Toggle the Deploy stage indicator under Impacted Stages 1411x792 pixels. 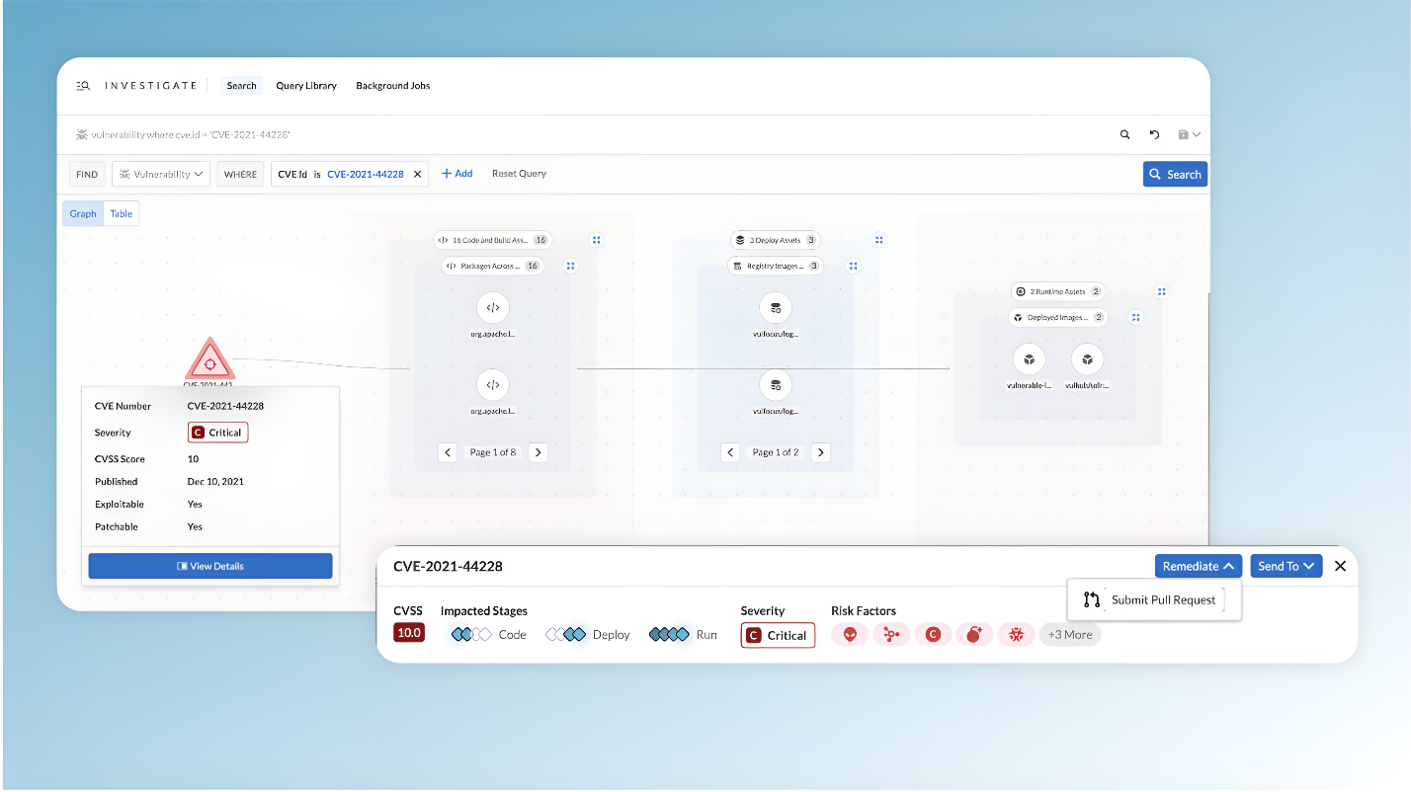tap(563, 635)
